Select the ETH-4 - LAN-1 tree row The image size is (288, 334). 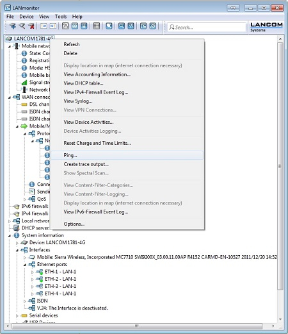coord(60,294)
